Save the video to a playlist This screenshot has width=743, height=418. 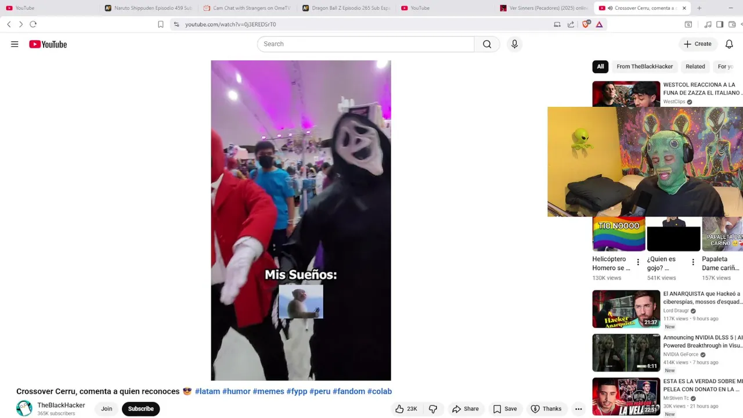pos(505,409)
